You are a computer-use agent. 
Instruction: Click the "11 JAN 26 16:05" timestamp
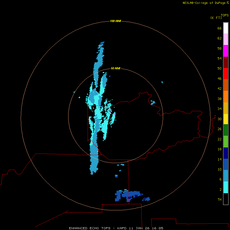coord(146,228)
